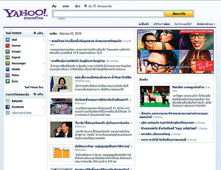Click the Koprol sidebar label

[x=16, y=58]
